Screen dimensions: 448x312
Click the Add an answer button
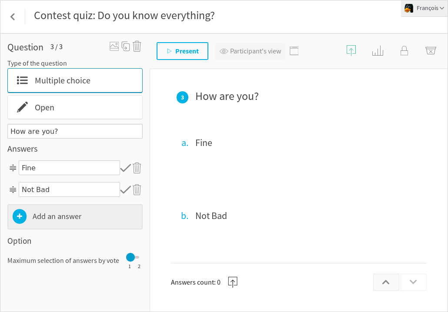coord(75,217)
